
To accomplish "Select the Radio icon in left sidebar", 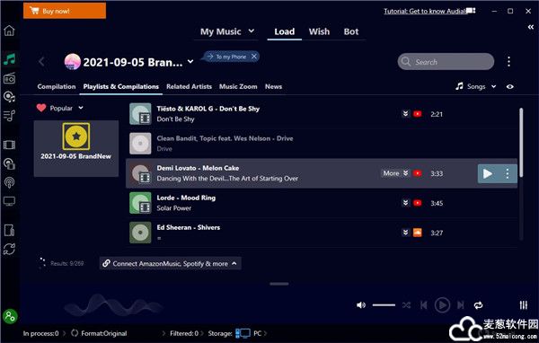I will click(9, 78).
